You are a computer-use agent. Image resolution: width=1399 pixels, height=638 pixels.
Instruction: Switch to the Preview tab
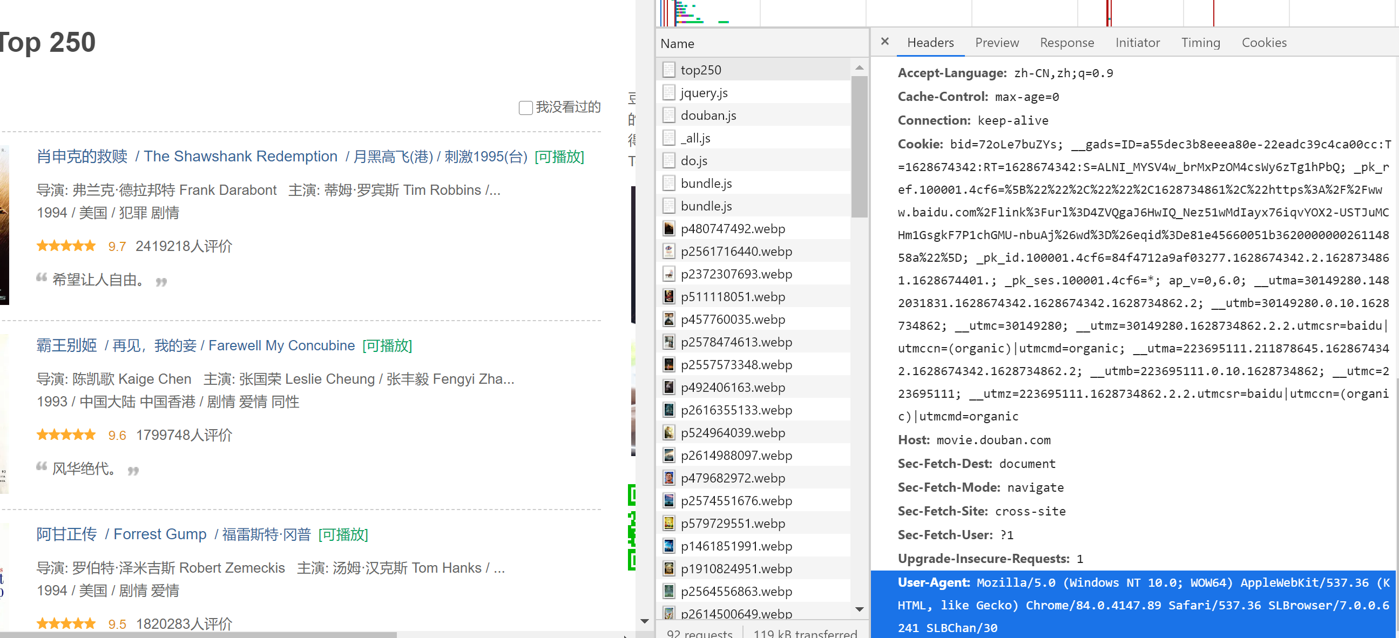tap(997, 42)
